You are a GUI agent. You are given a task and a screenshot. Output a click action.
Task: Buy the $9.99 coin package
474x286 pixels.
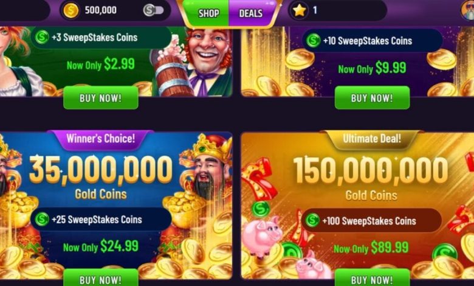(x=372, y=98)
